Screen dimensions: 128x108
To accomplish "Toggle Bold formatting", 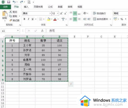I will pyautogui.click(x=24, y=19).
